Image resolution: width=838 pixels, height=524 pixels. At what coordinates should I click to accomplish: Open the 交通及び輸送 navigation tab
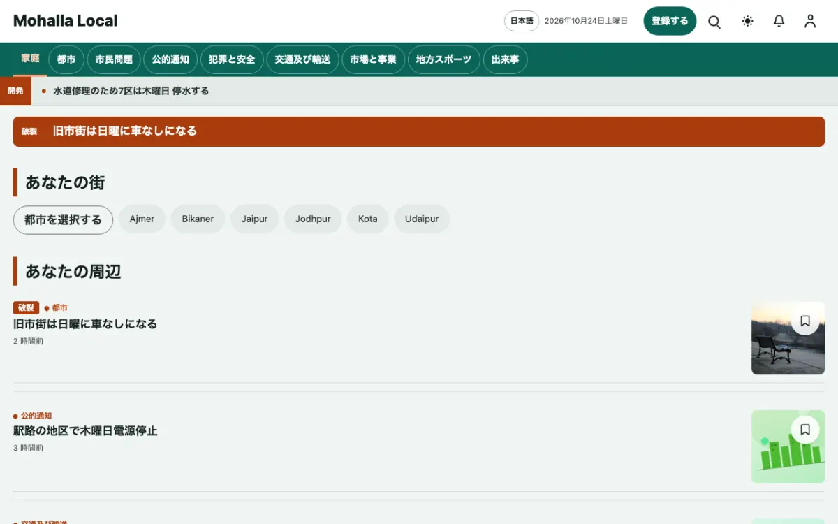[x=302, y=59]
